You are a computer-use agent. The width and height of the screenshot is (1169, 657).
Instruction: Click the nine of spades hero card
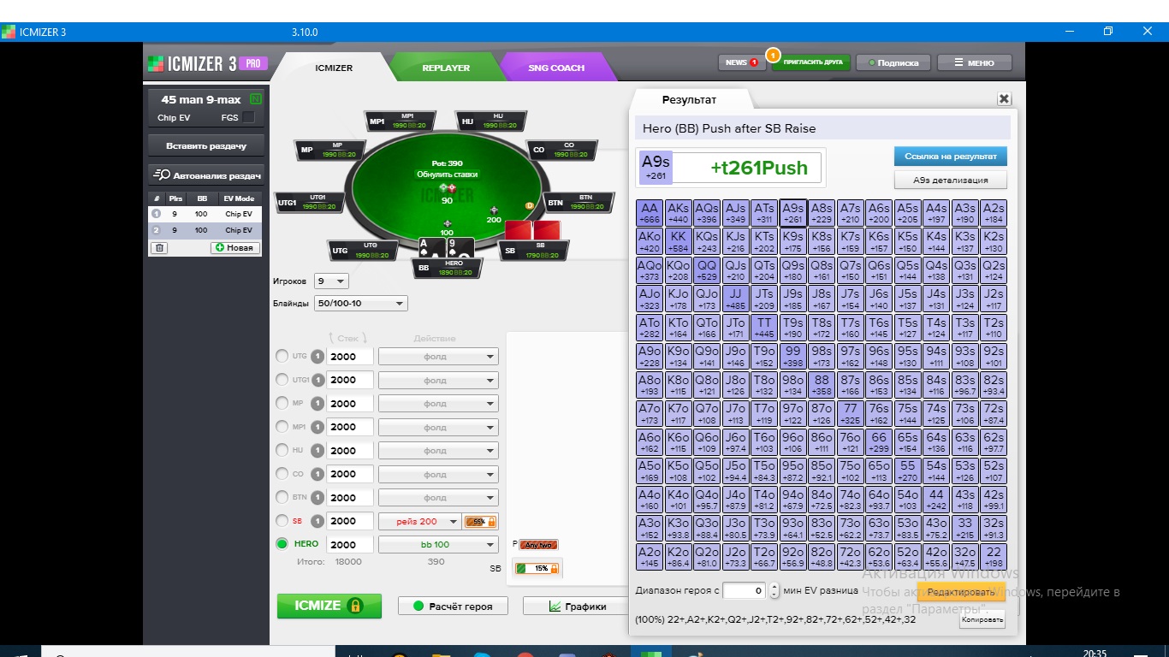point(460,247)
